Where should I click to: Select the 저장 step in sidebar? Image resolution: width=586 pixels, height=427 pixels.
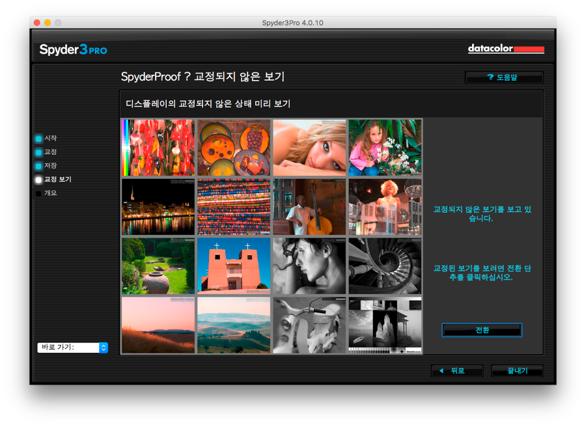pos(39,166)
